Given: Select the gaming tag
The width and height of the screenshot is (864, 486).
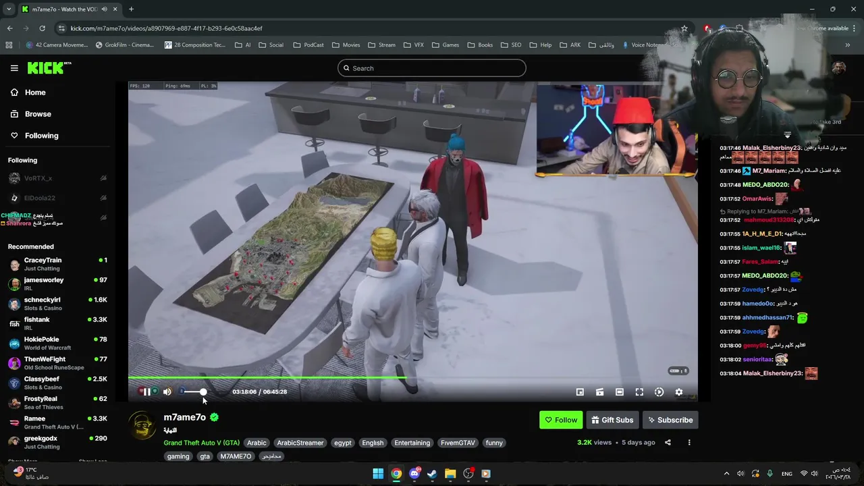Looking at the screenshot, I should click(x=178, y=456).
